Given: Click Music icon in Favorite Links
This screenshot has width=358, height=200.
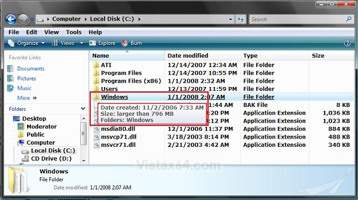Looking at the screenshot, I should click(x=11, y=88).
